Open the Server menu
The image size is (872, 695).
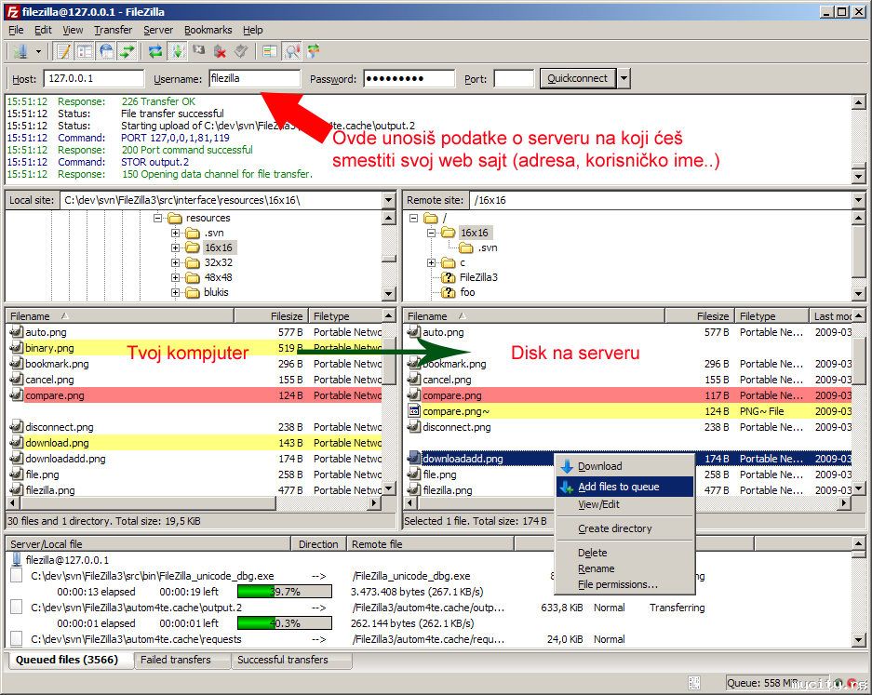coord(158,30)
